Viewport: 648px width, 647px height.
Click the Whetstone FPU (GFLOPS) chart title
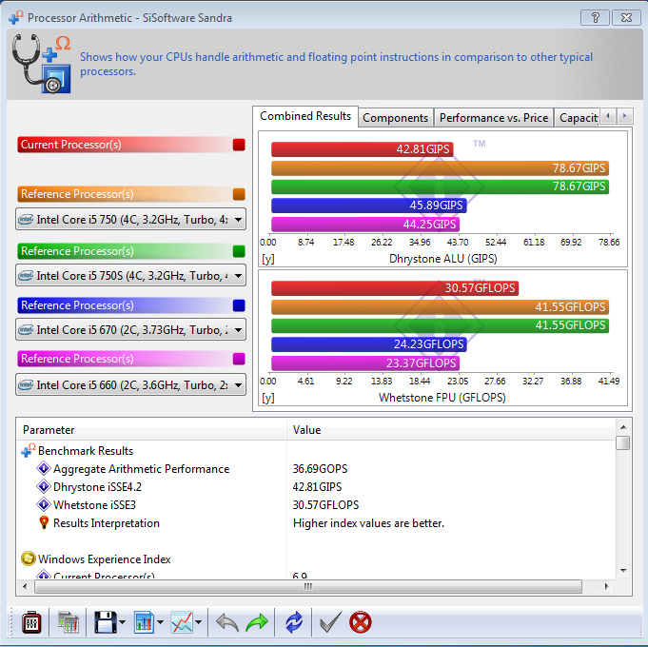pos(442,398)
